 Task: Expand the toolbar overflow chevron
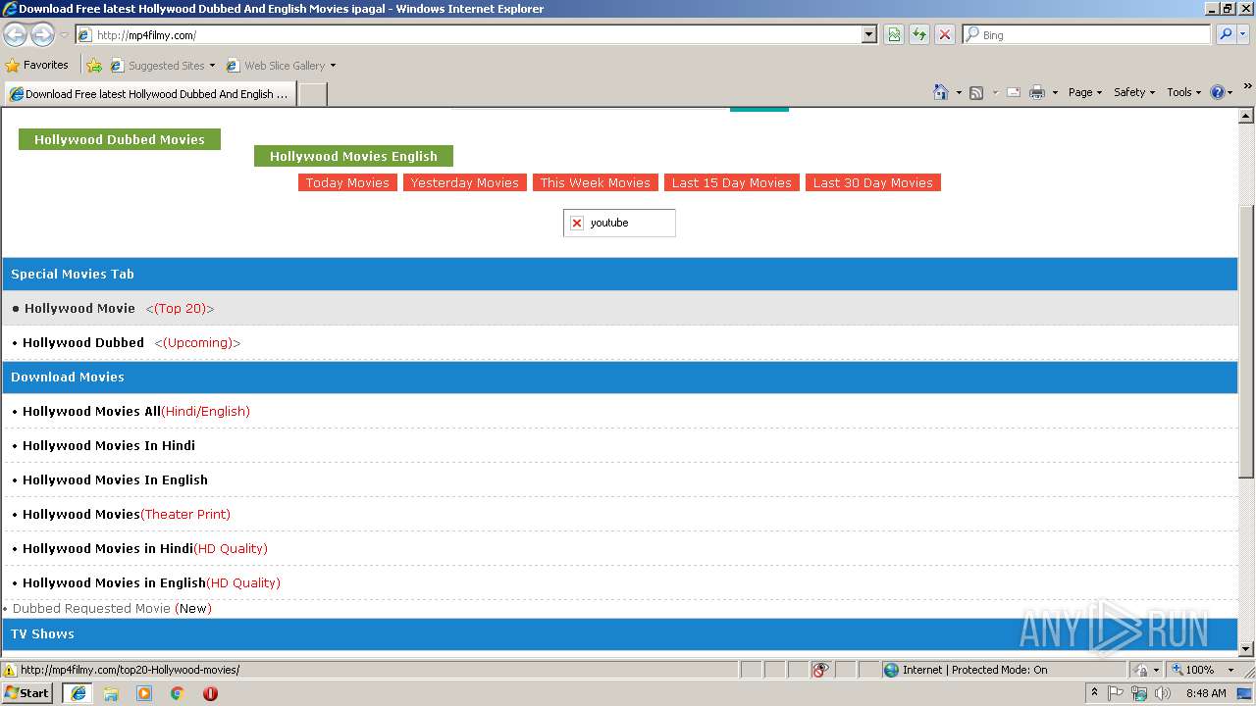1247,86
